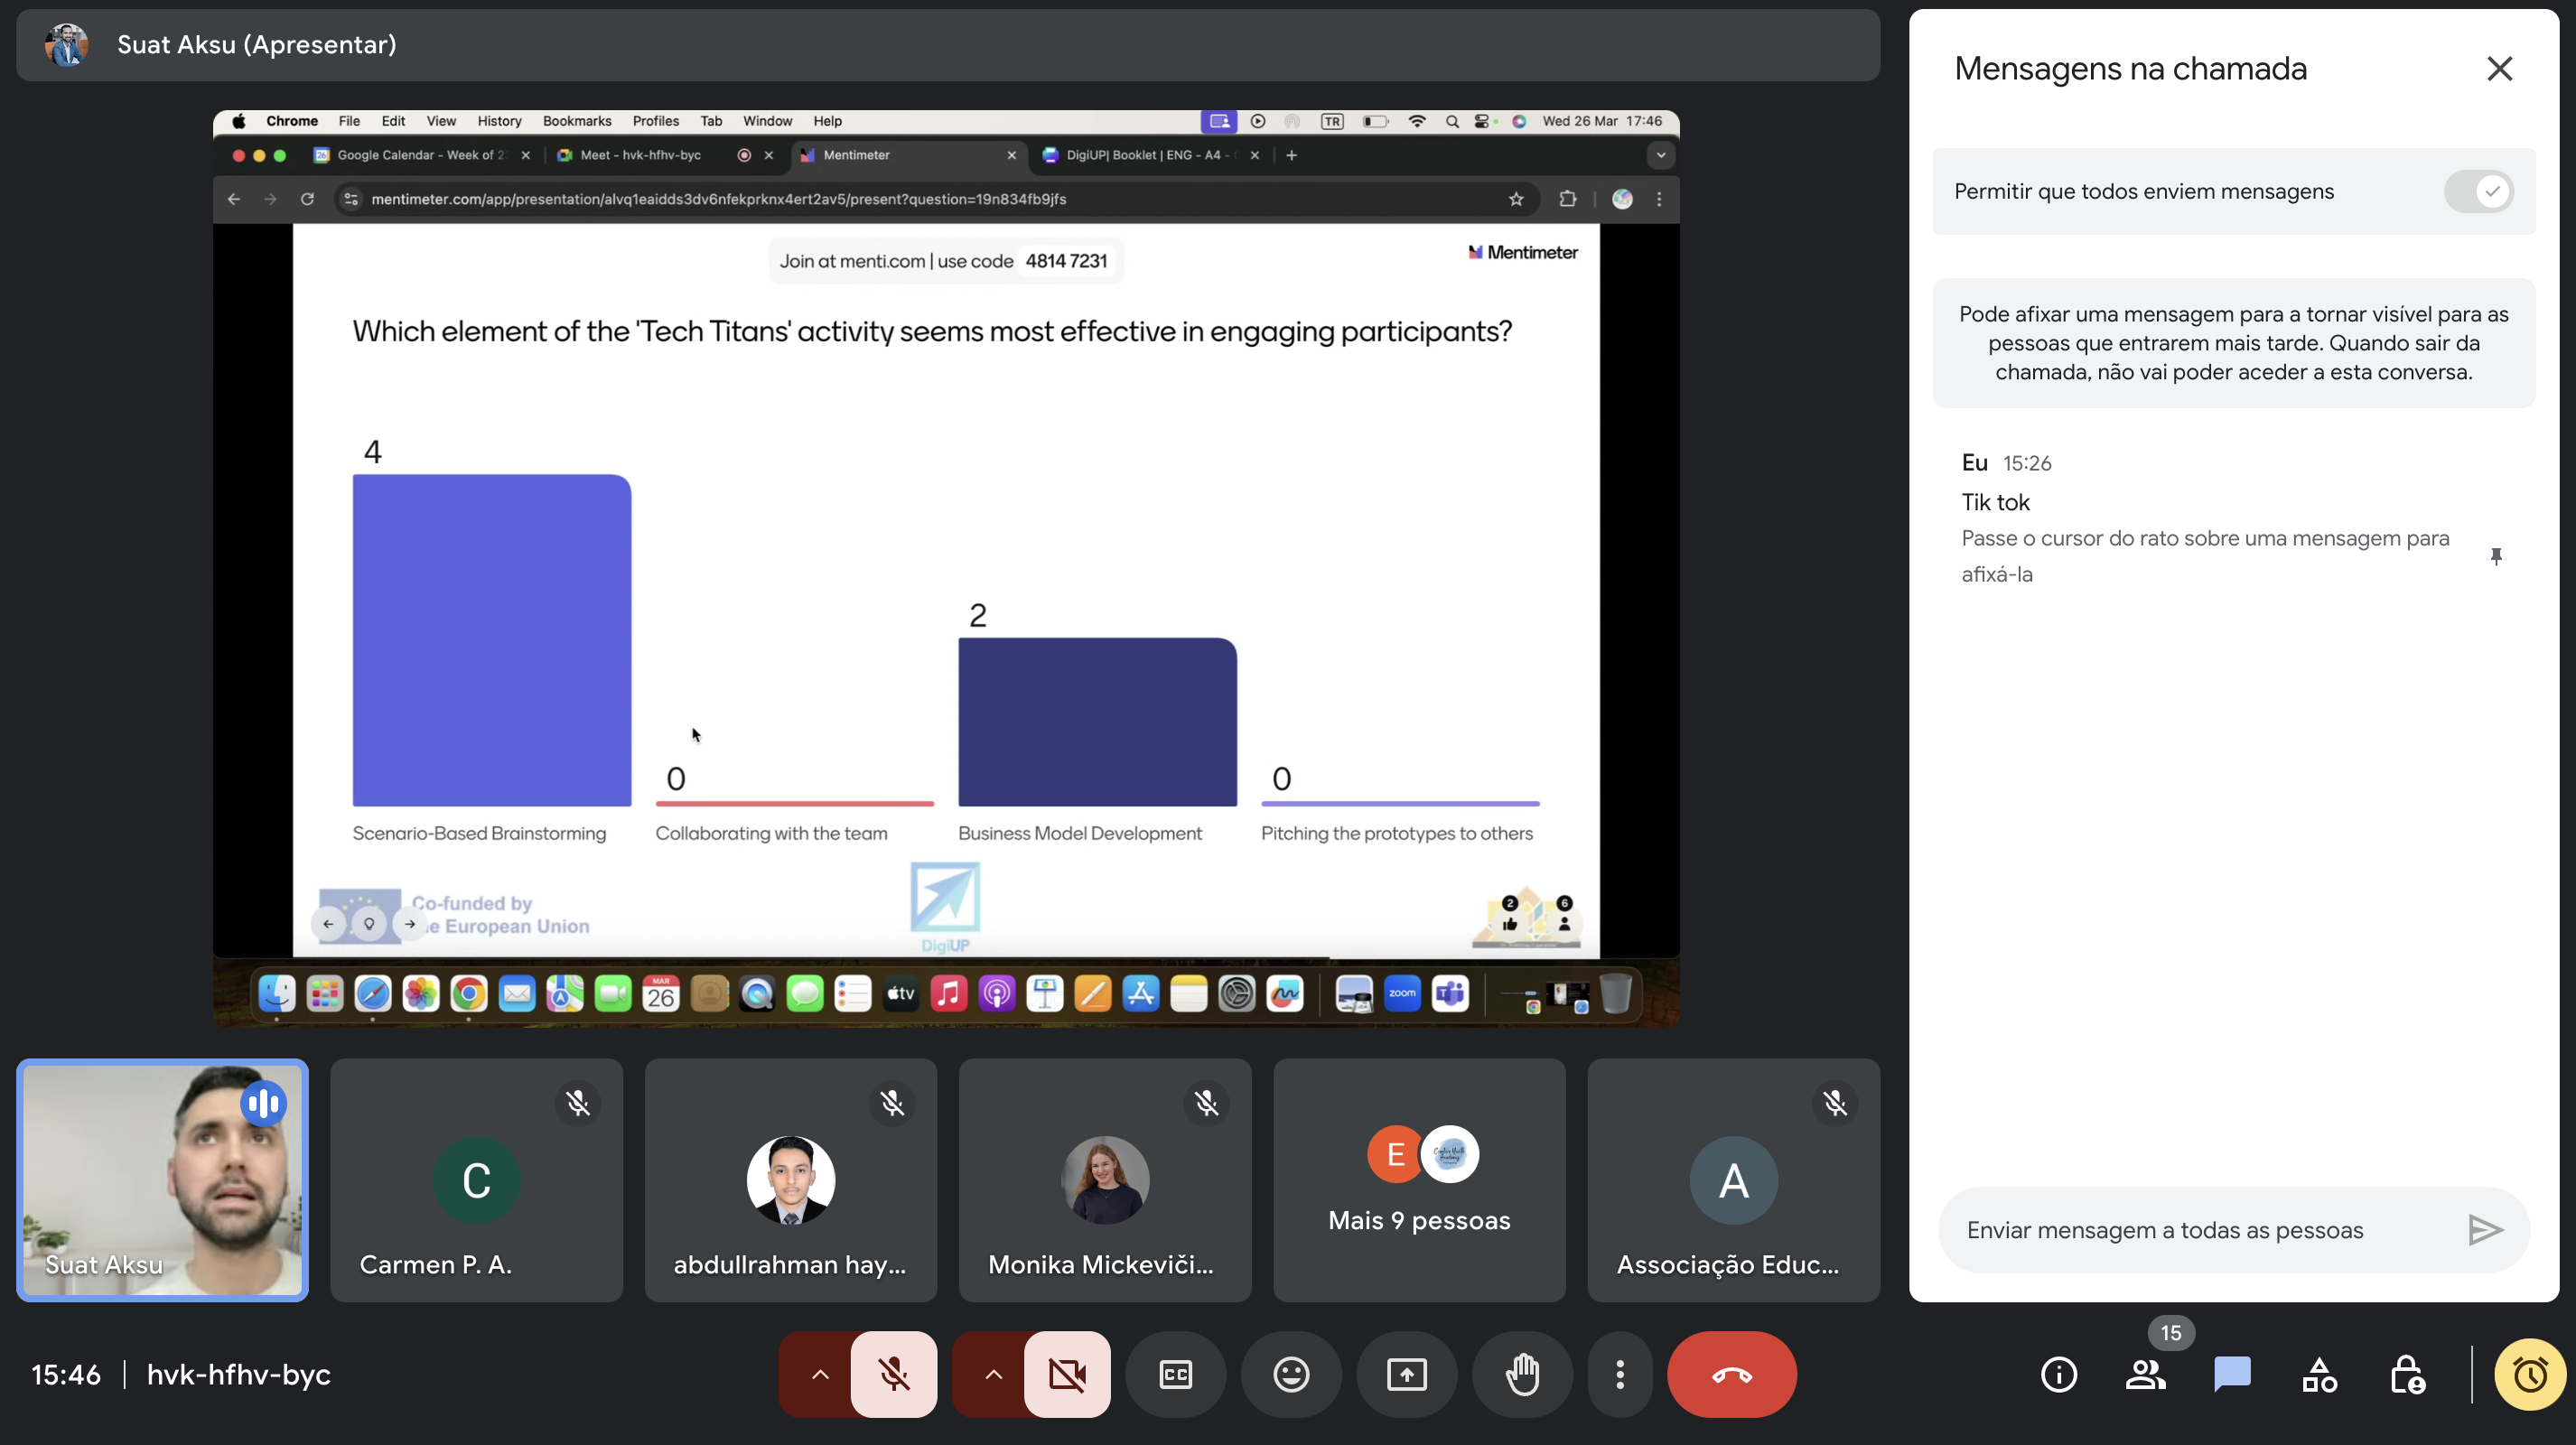Open host controls lock icon

click(x=2406, y=1374)
